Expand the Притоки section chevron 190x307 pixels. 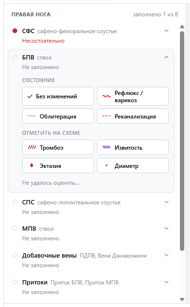click(166, 282)
